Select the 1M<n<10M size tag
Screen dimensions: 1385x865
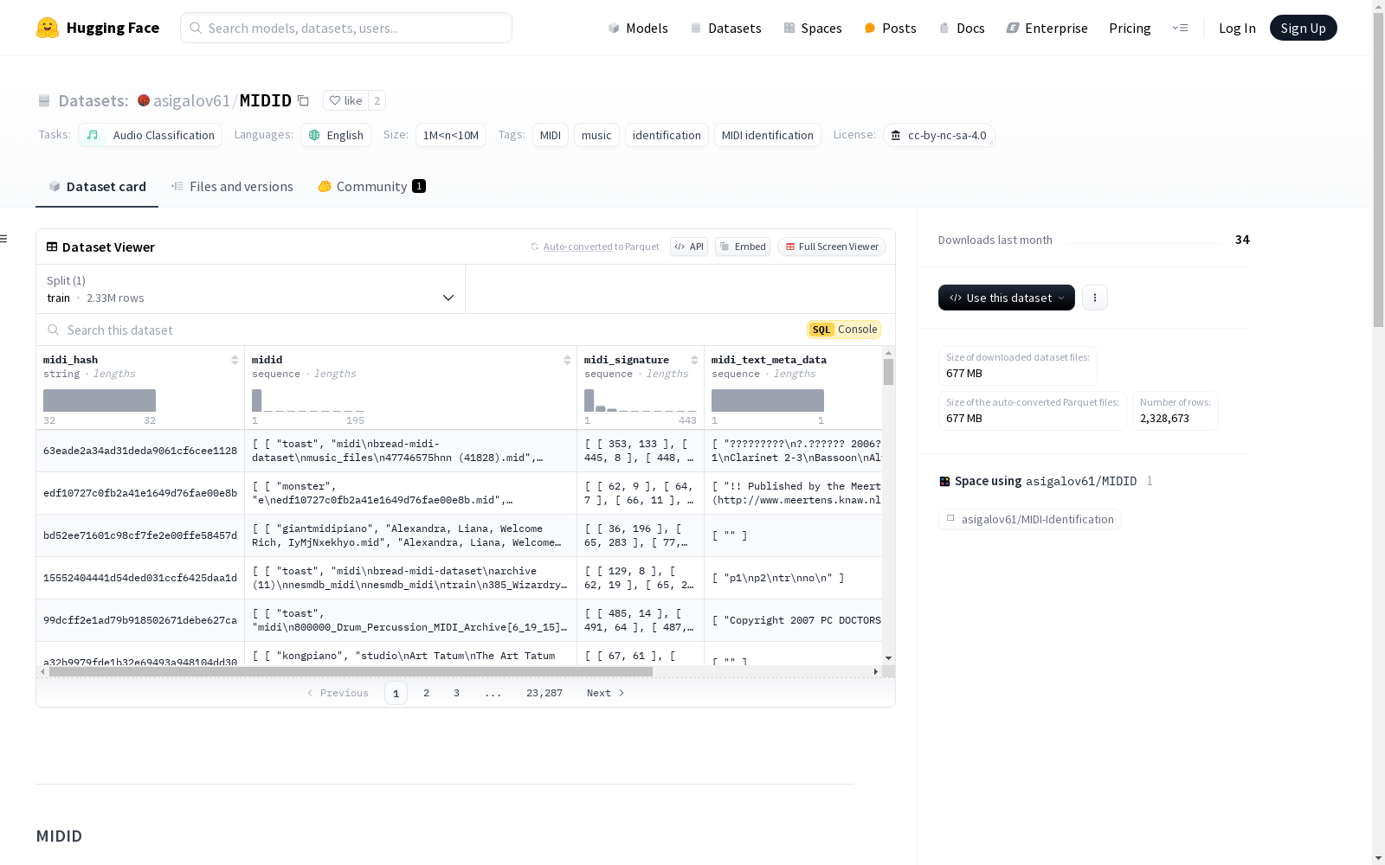(451, 135)
